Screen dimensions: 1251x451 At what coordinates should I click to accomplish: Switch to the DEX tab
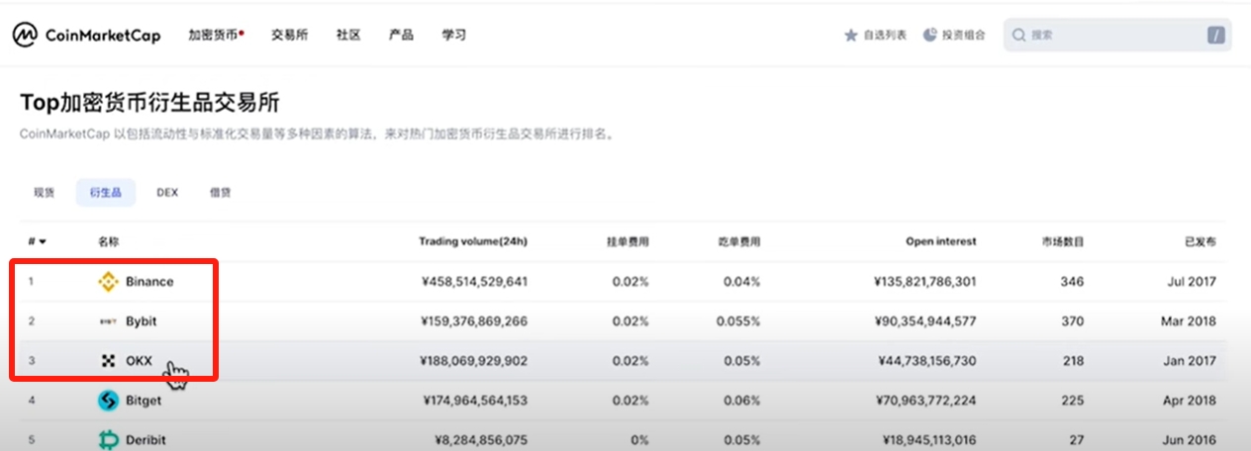pyautogui.click(x=167, y=193)
